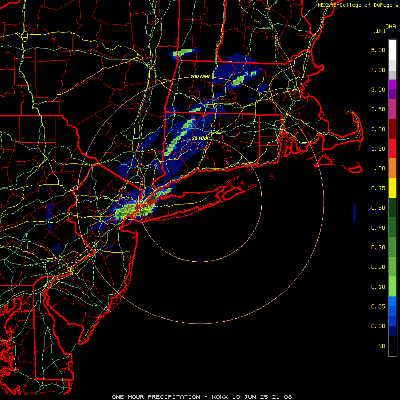
Task: Click the 2.00 legend value
Action: pos(378,129)
